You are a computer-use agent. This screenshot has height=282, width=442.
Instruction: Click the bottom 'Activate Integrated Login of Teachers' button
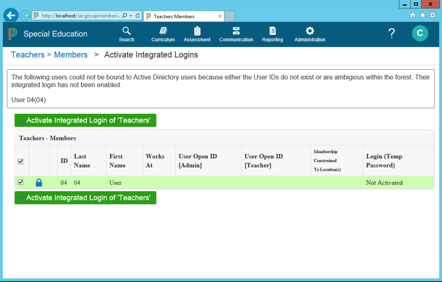click(85, 198)
